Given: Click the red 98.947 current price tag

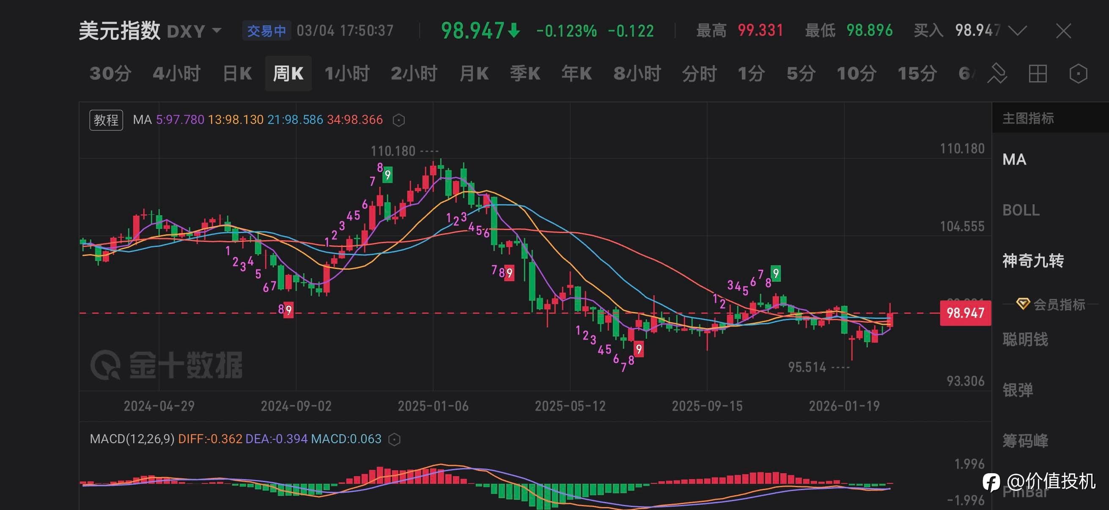Looking at the screenshot, I should [965, 313].
